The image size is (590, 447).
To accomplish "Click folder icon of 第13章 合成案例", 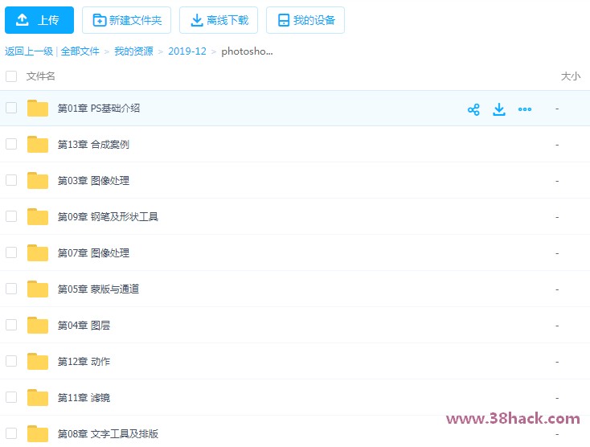I will pyautogui.click(x=38, y=144).
